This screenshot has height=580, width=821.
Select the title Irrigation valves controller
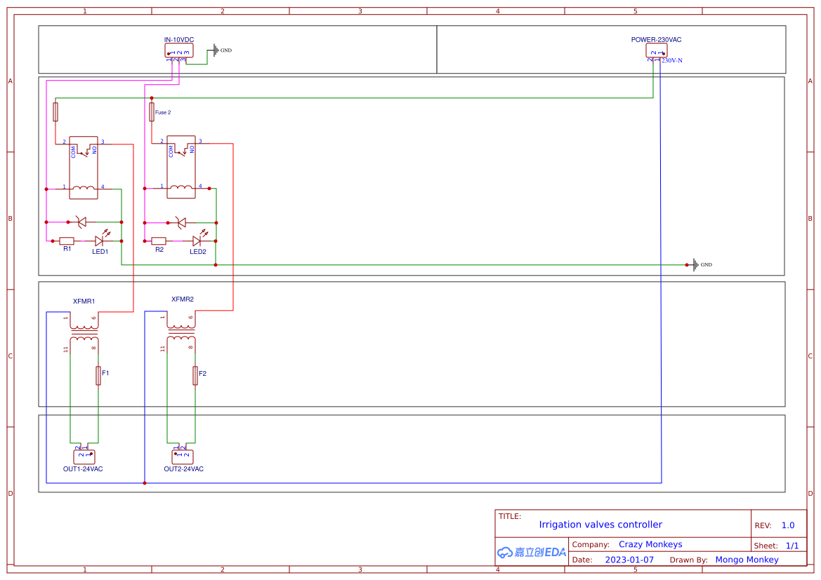(600, 525)
